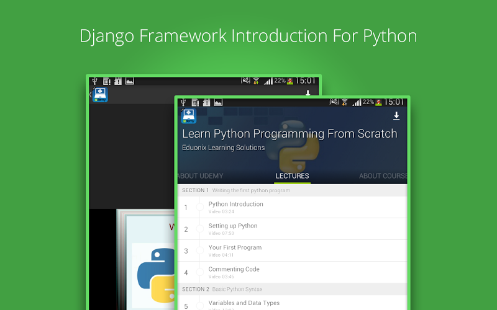Open lecture 3 Your First Program
Screen dimensions: 497x310
coord(292,251)
